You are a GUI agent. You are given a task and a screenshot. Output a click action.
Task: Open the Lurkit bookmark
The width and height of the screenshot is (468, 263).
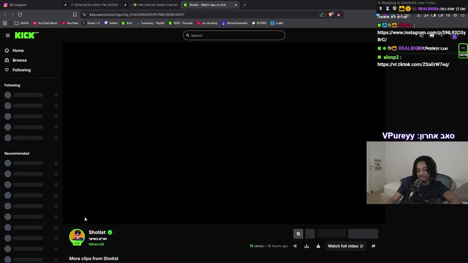tap(277, 23)
